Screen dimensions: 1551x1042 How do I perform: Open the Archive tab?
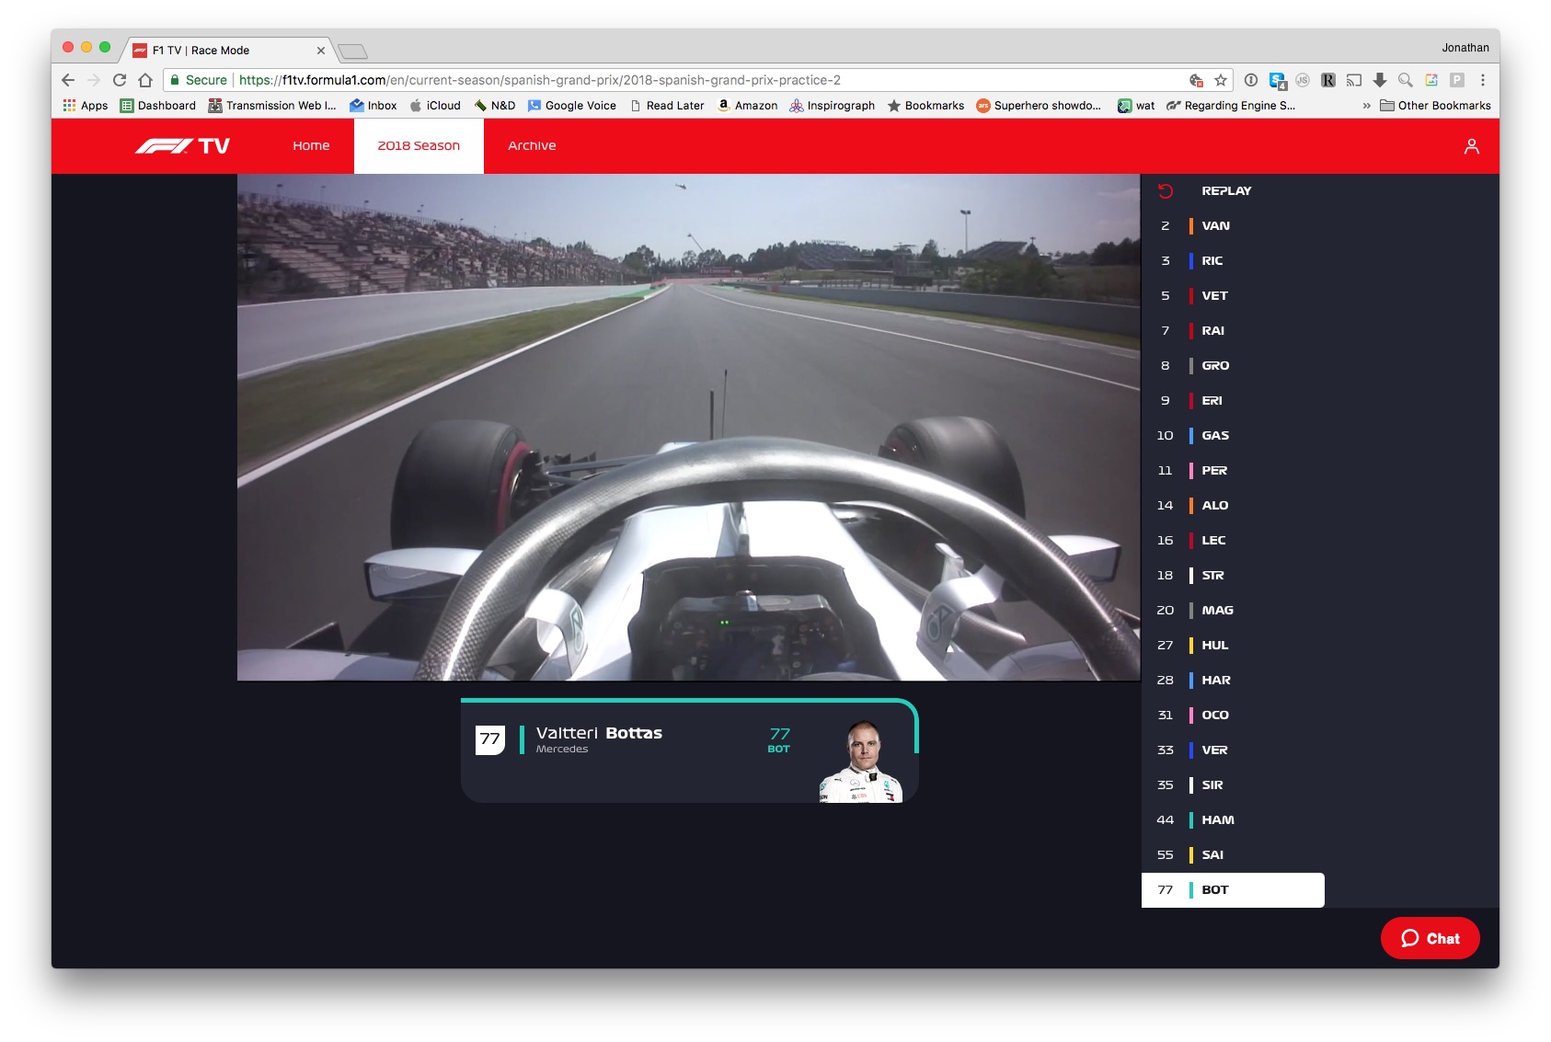[x=532, y=146]
